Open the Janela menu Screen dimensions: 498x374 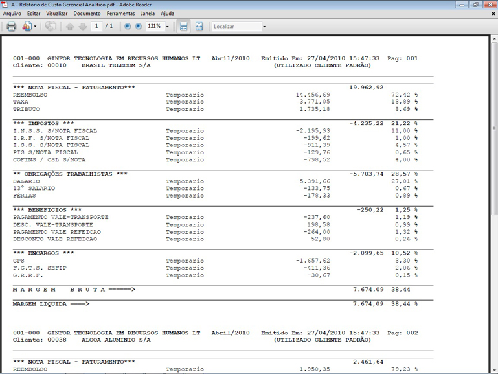pos(148,14)
